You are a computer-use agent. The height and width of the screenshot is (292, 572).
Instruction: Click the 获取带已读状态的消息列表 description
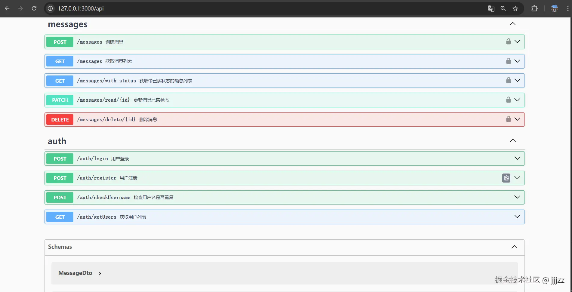(166, 81)
